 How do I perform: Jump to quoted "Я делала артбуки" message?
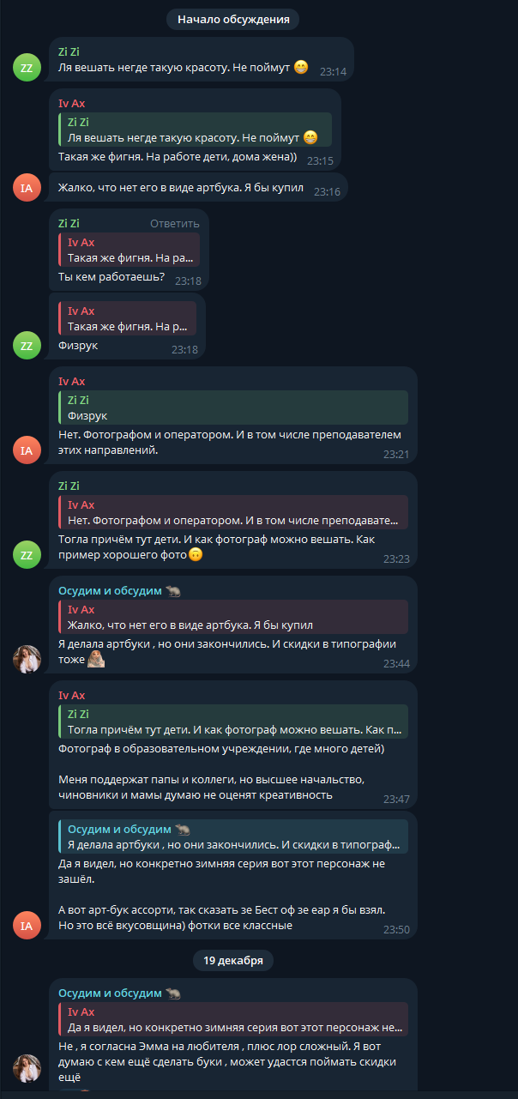tap(232, 836)
